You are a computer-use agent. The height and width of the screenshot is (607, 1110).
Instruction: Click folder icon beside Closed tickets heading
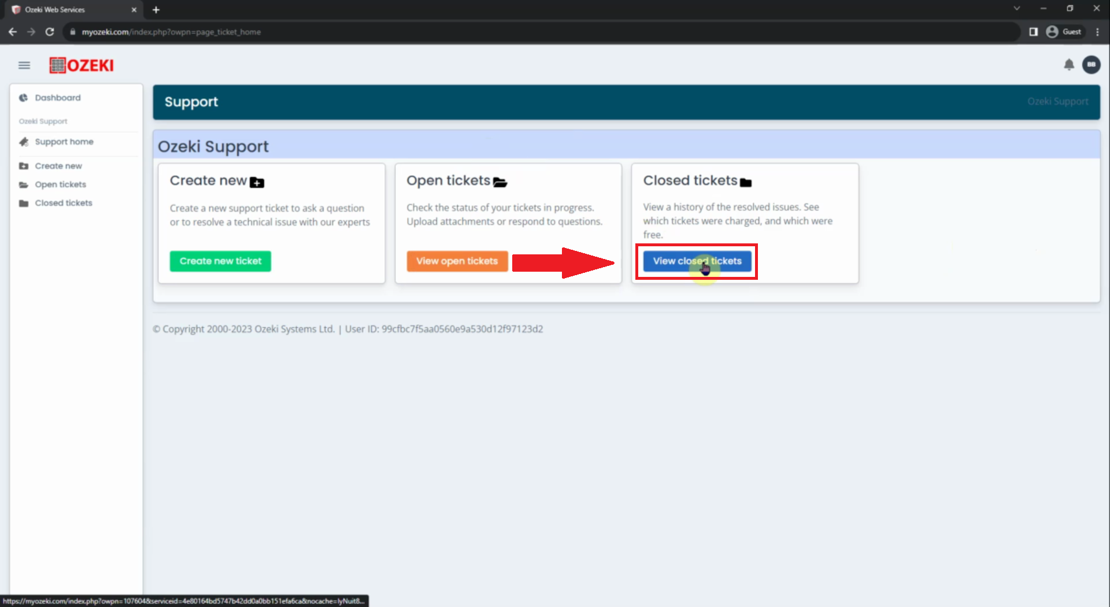coord(746,183)
